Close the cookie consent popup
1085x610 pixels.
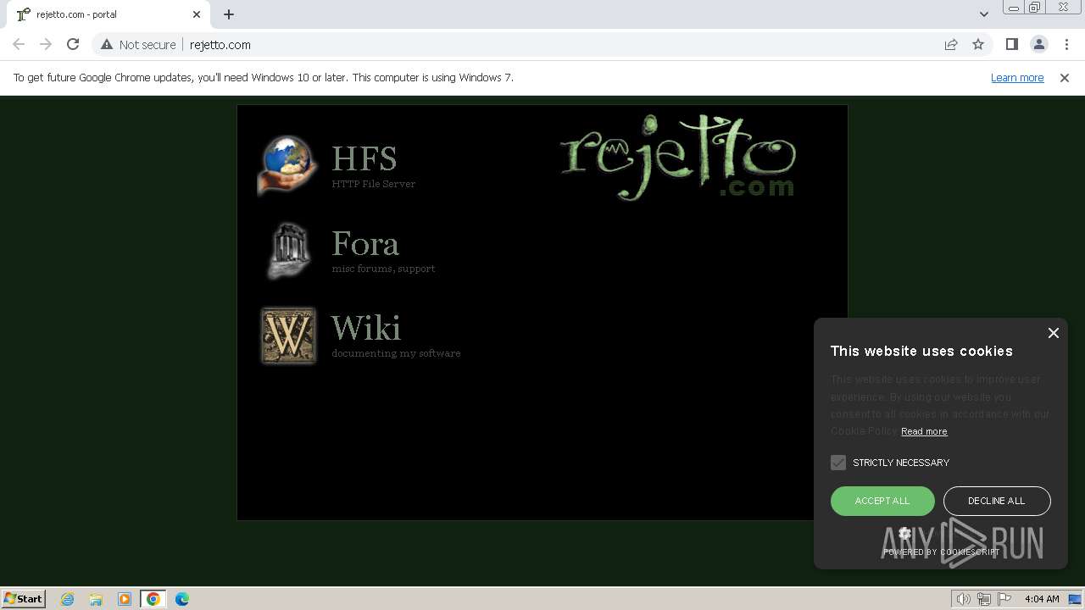pyautogui.click(x=1054, y=333)
